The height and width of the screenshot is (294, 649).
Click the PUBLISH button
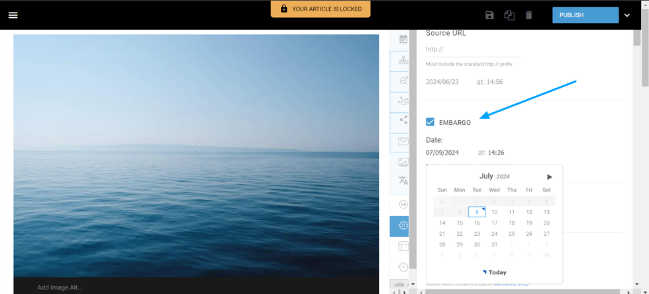585,15
